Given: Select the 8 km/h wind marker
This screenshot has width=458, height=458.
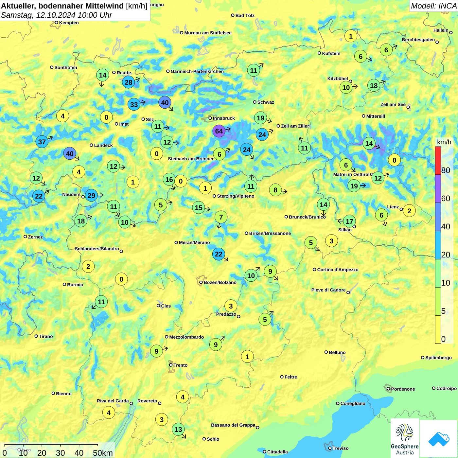Looking at the screenshot, I should pos(275,190).
